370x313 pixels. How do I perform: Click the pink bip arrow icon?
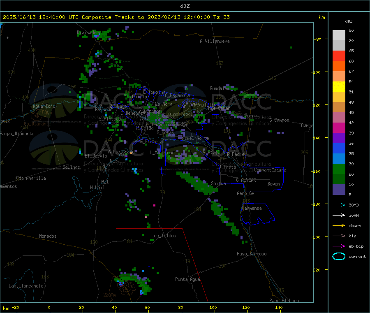point(339,236)
